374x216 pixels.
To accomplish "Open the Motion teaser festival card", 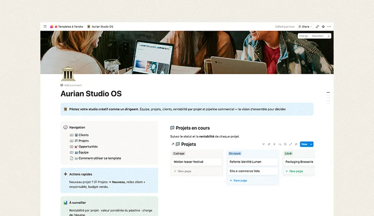I will pos(197,162).
